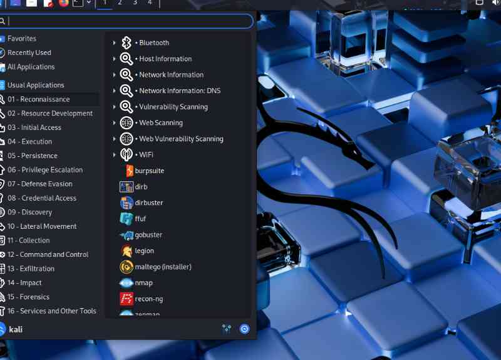Start nmap from the menu
The image size is (501, 360).
[x=136, y=283]
